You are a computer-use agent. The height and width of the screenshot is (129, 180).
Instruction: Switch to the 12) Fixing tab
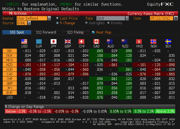click(x=75, y=32)
